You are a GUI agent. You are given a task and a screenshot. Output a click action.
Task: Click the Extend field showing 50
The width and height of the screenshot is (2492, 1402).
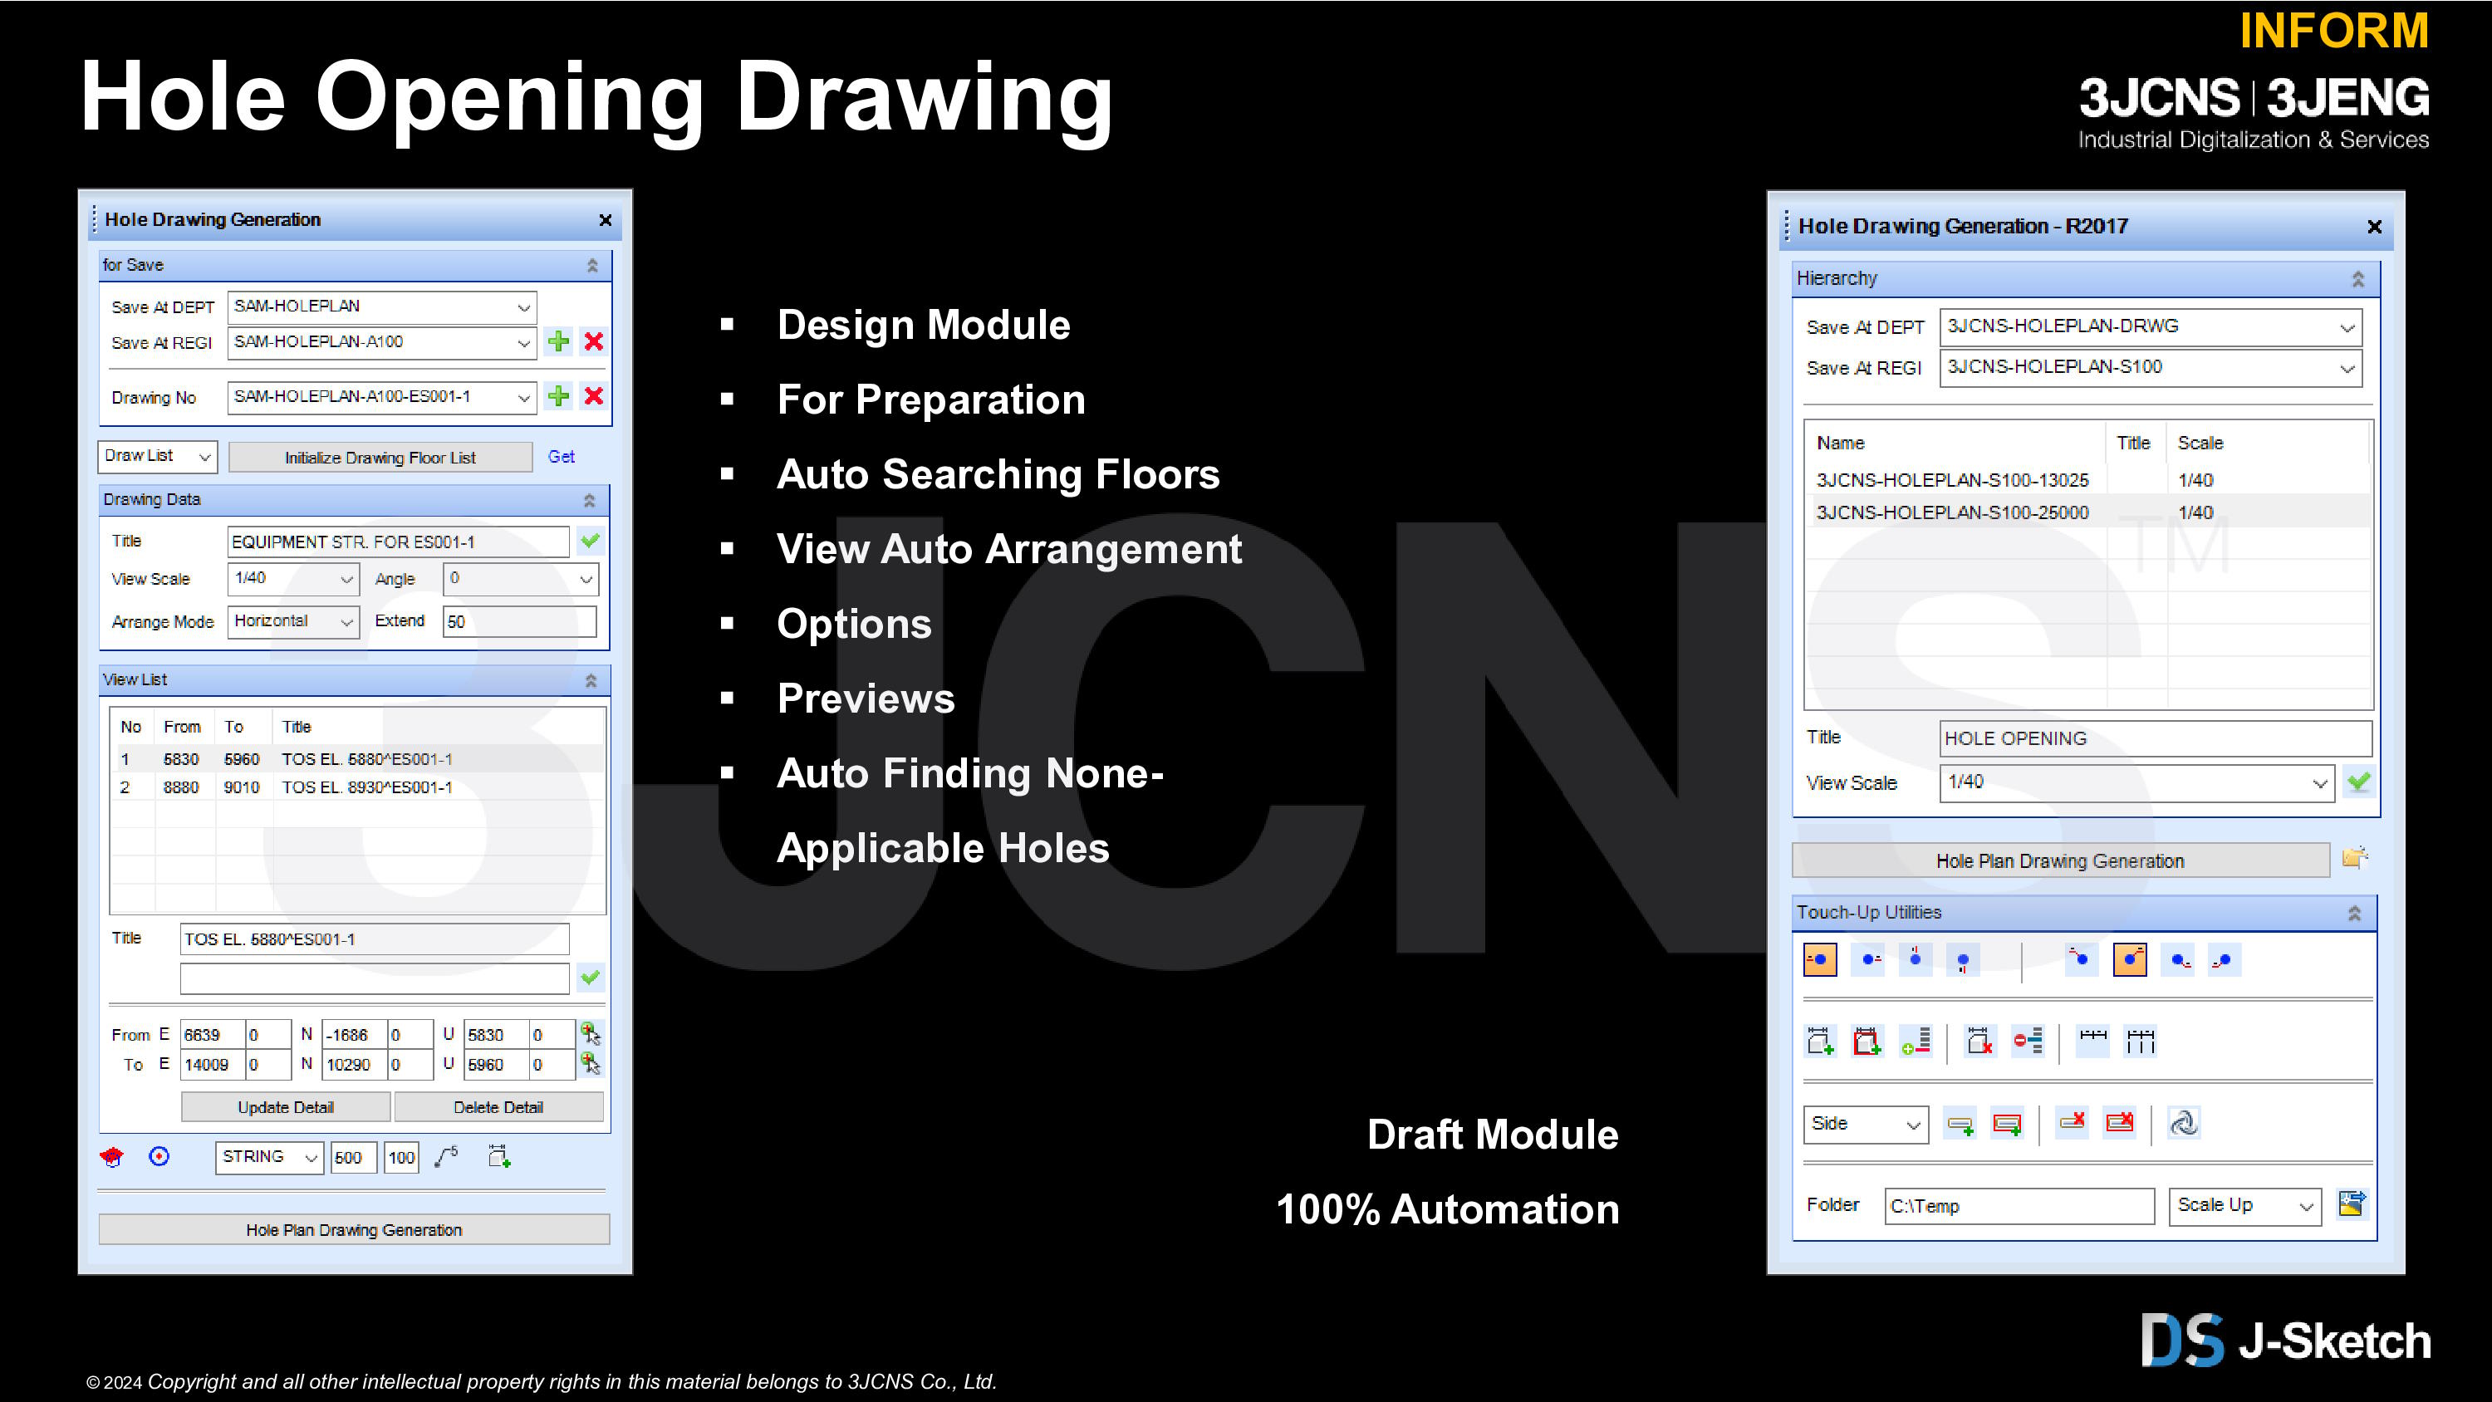coord(519,621)
